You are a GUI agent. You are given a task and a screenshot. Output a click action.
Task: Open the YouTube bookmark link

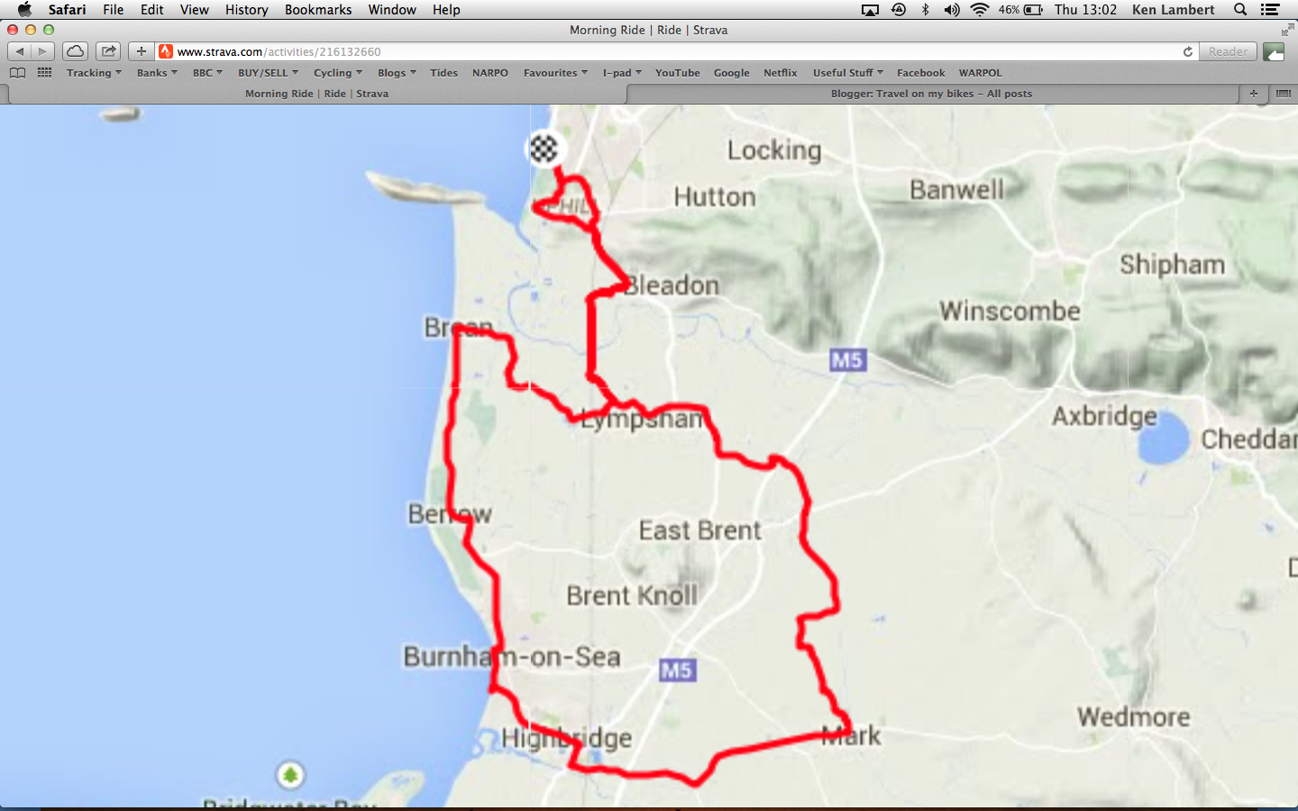pyautogui.click(x=677, y=72)
